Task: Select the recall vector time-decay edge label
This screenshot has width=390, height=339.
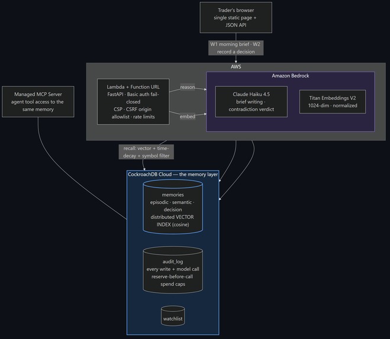Action: 146,152
